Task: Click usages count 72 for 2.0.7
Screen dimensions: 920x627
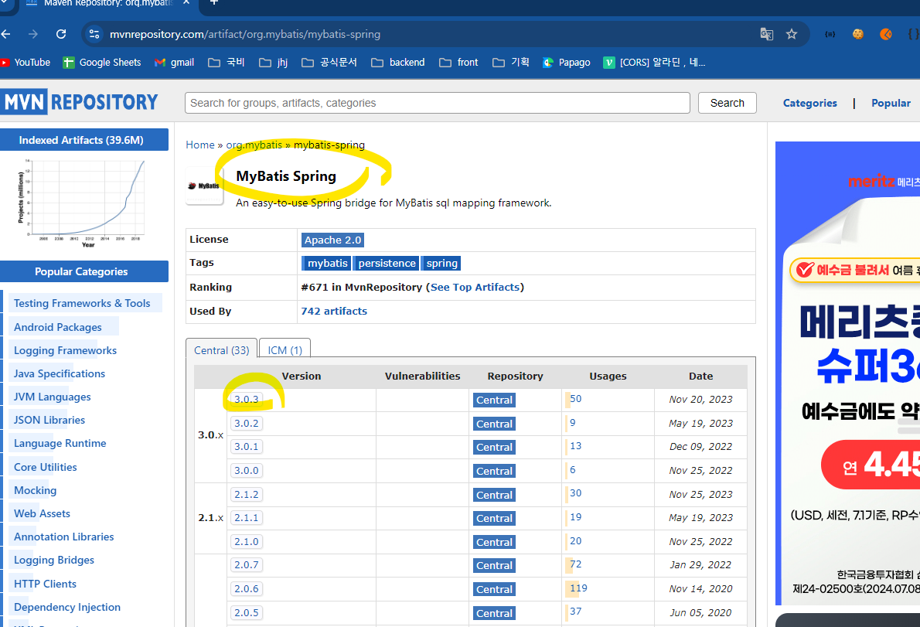Action: [576, 564]
